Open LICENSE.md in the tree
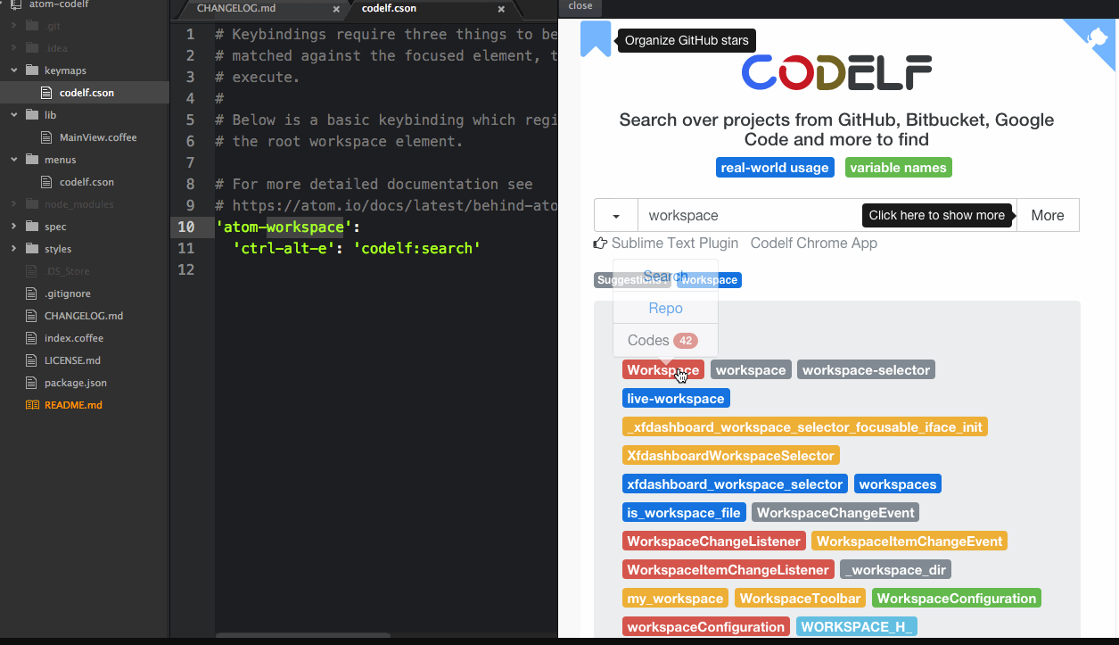The height and width of the screenshot is (645, 1119). (72, 360)
